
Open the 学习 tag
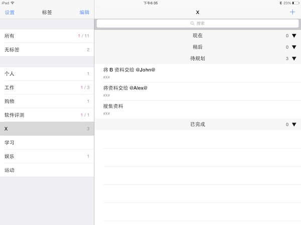point(47,142)
